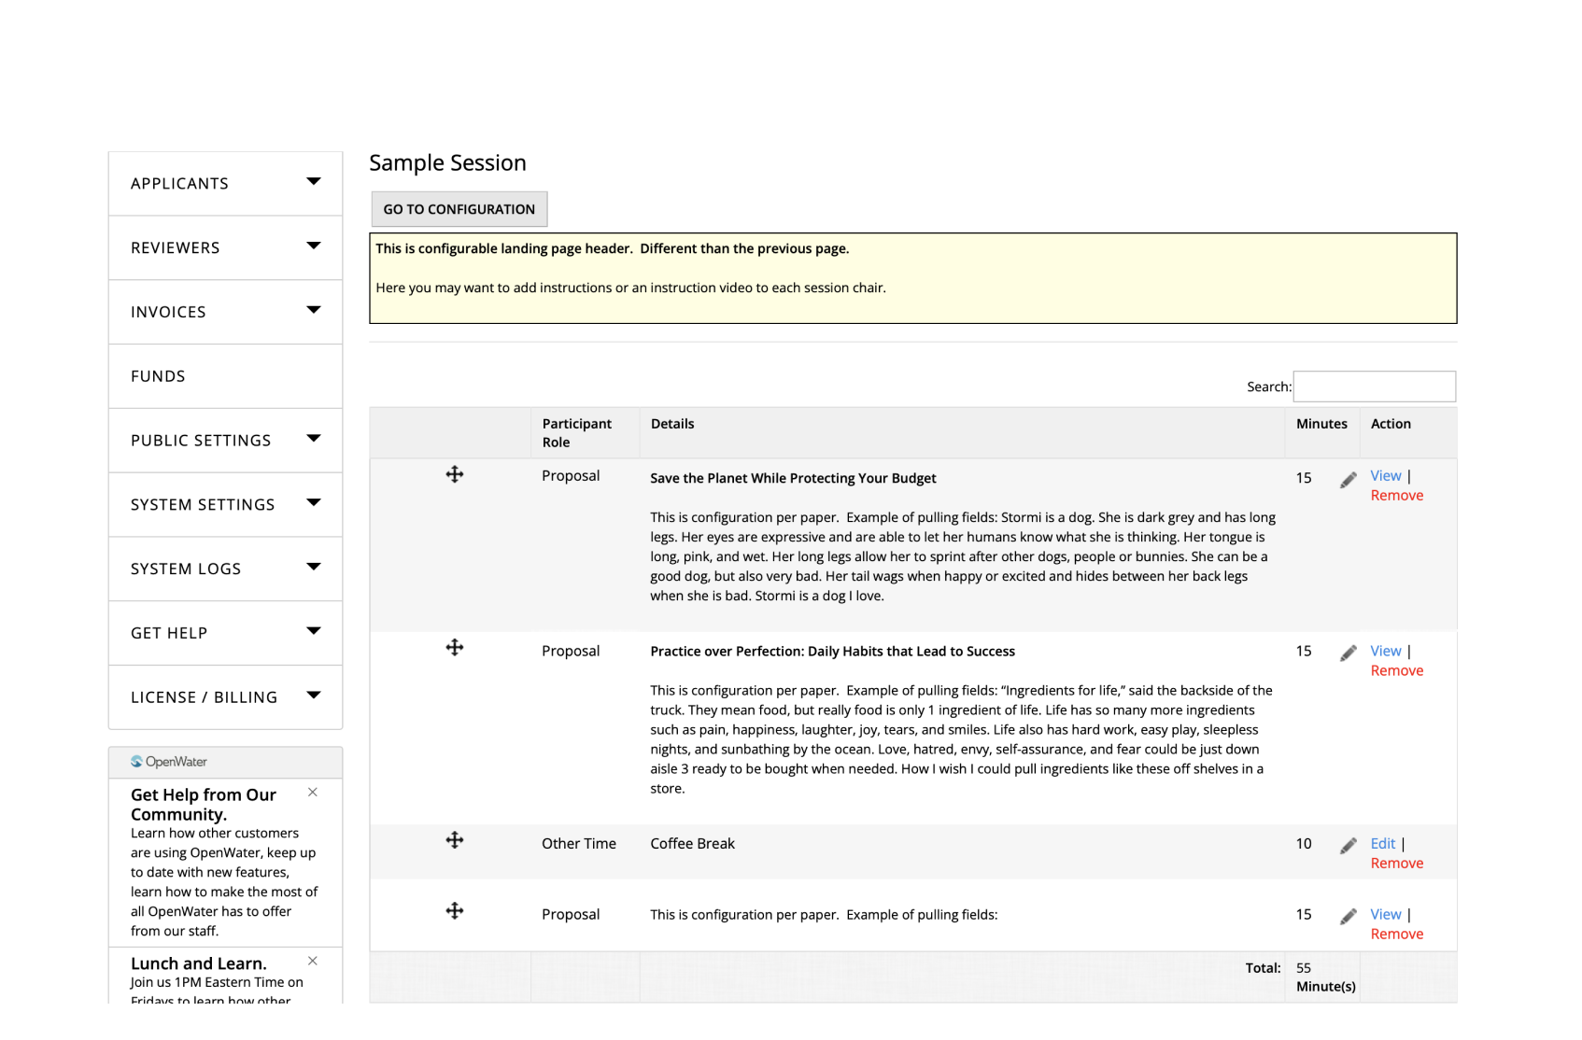Click the move handle on the last Proposal row

coord(454,911)
